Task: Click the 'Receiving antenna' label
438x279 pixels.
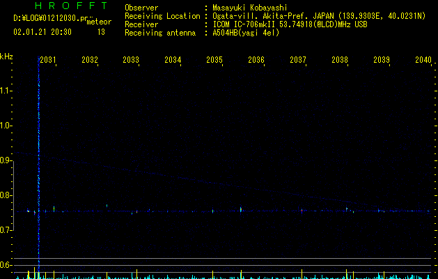Action: tap(160, 33)
